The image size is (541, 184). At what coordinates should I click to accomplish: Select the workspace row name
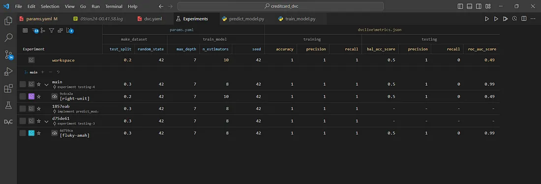pyautogui.click(x=63, y=60)
